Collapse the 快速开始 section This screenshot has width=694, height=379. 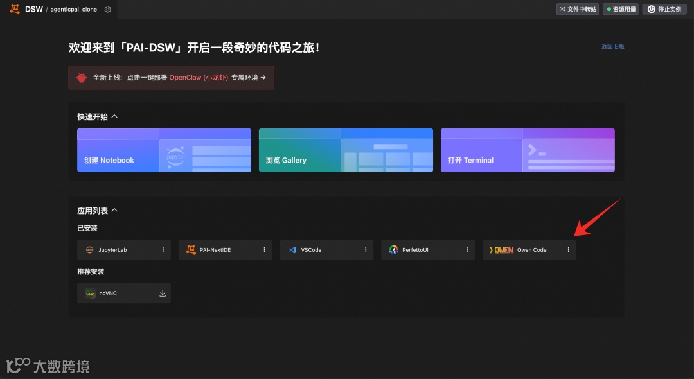(x=114, y=116)
